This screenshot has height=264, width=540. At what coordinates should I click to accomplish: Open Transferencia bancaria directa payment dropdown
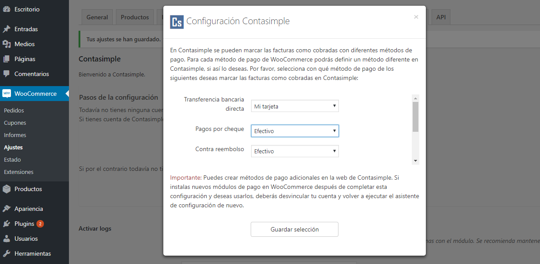pos(295,106)
